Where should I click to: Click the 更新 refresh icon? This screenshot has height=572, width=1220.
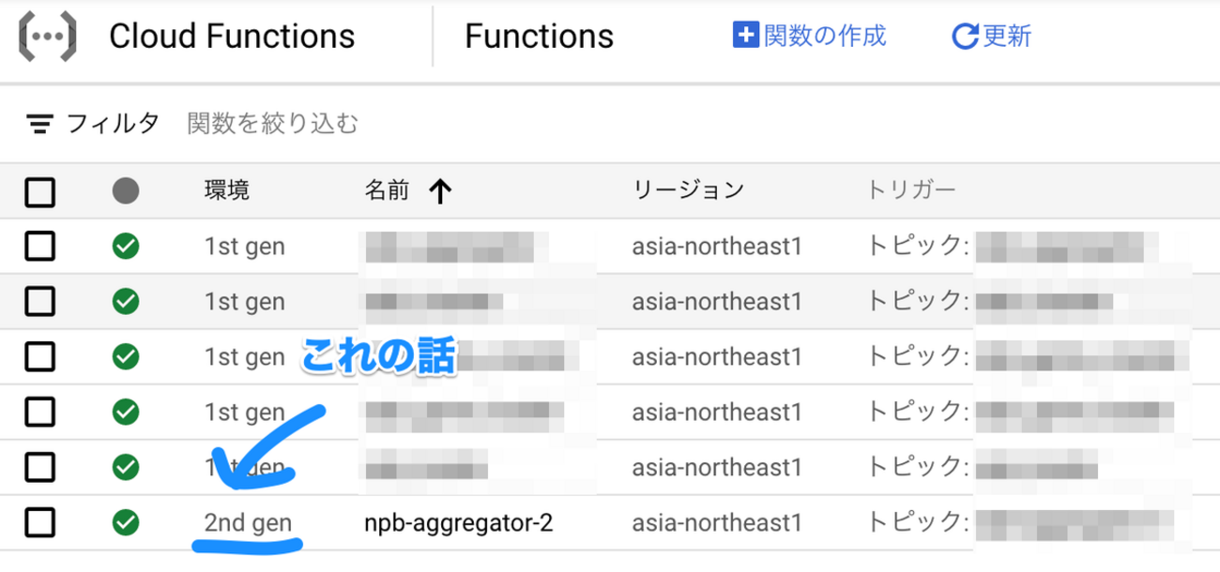(965, 37)
